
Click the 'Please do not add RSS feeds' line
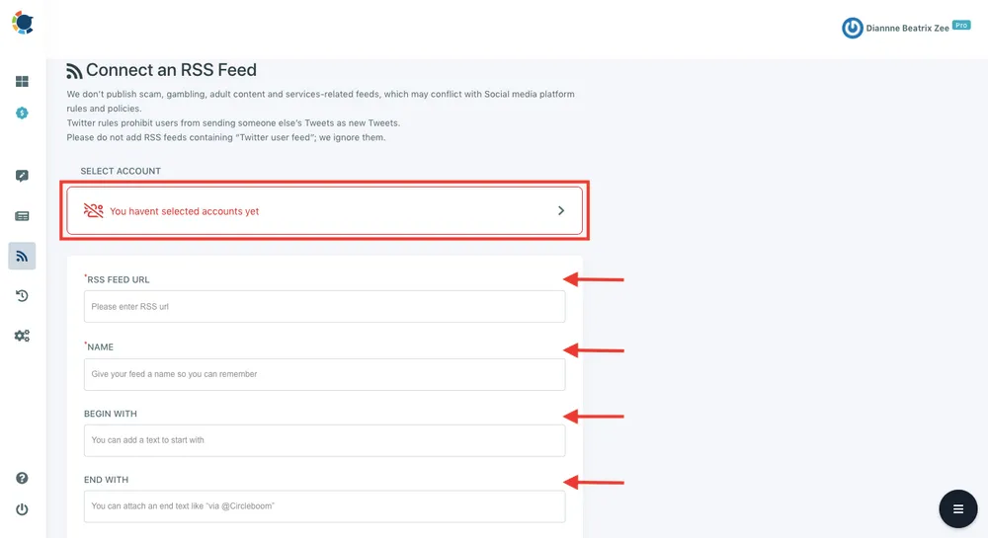(x=226, y=137)
